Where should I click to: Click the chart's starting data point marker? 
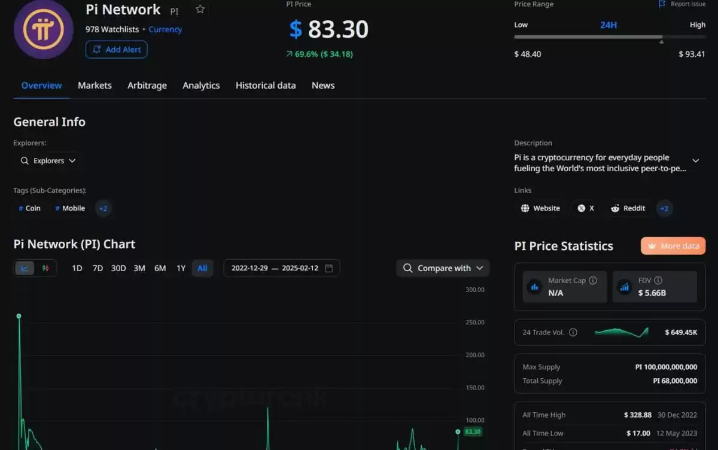[19, 316]
